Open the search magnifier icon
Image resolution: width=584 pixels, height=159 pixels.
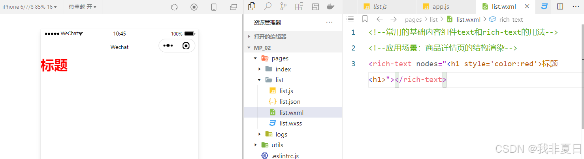point(268,6)
